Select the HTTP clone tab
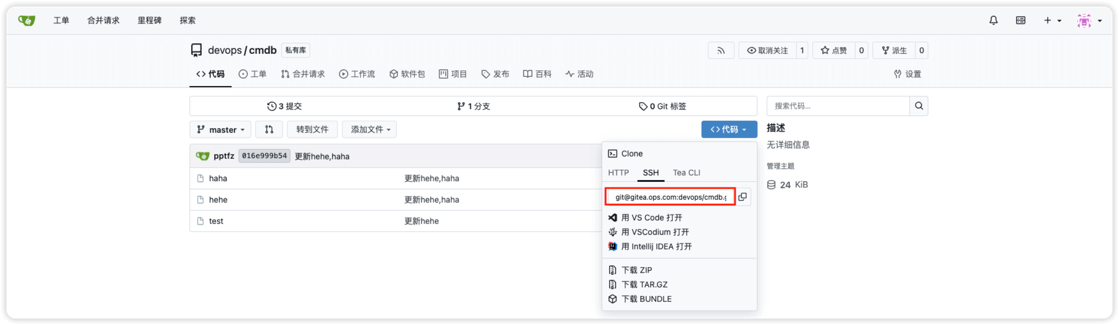Screen dimensions: 1119x325 (x=618, y=173)
